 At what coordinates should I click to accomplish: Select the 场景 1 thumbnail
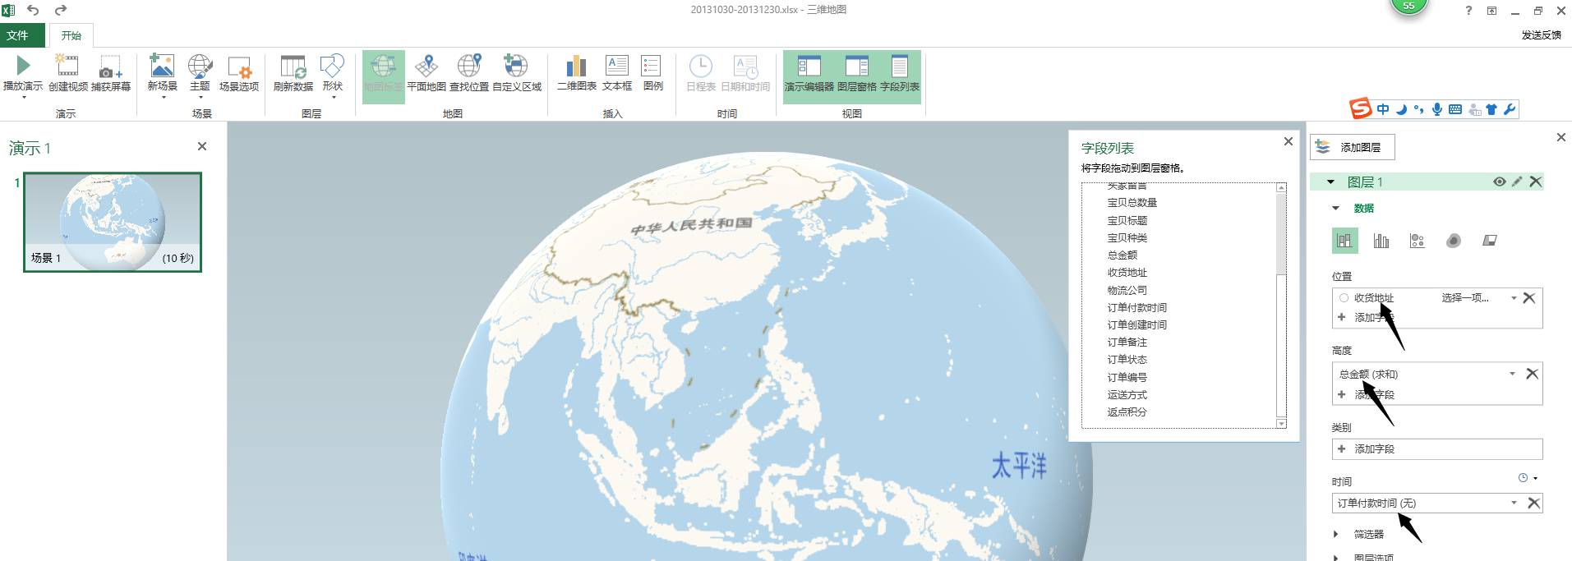[x=113, y=222]
